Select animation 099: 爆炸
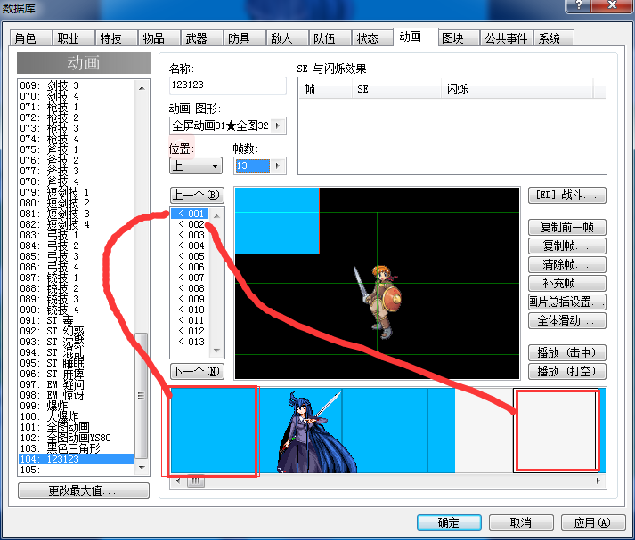This screenshot has width=635, height=540. [76, 406]
